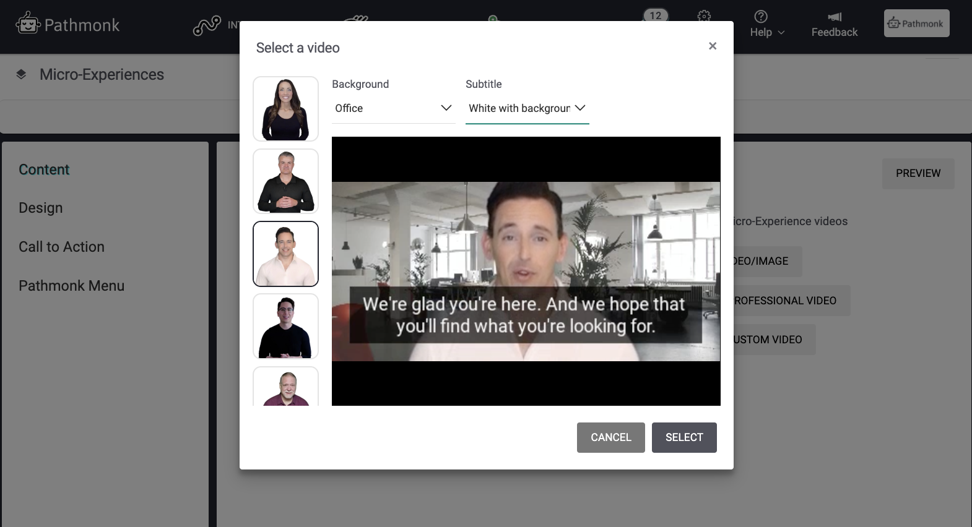This screenshot has width=972, height=527.
Task: Select presenter with glasses and black sweater
Action: [285, 326]
